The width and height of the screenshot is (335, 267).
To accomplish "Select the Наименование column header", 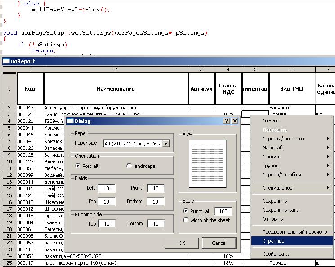I will [116, 89].
